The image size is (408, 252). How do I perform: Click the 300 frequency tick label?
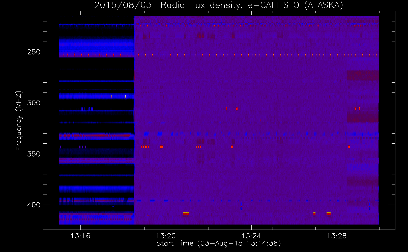coord(34,103)
